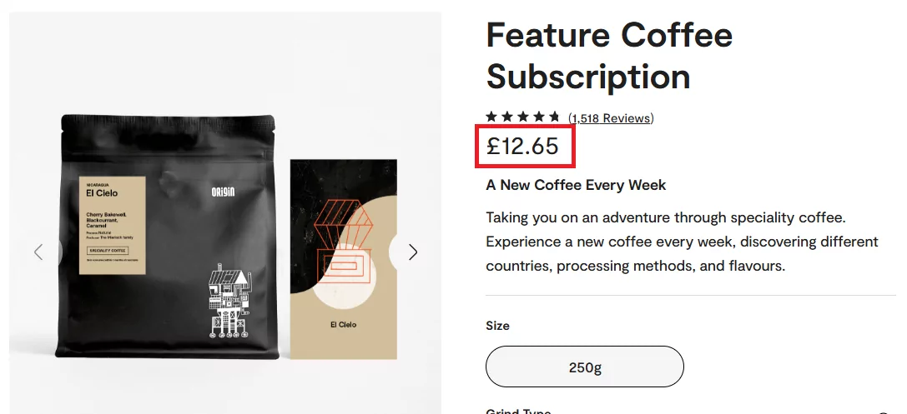Click the Grind Type heading
Viewport: 907px width, 414px height.
coord(518,411)
